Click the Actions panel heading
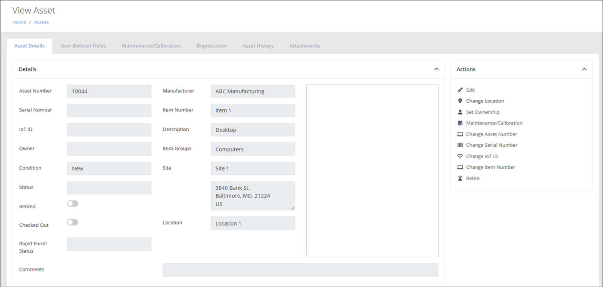This screenshot has width=603, height=287. pyautogui.click(x=466, y=69)
